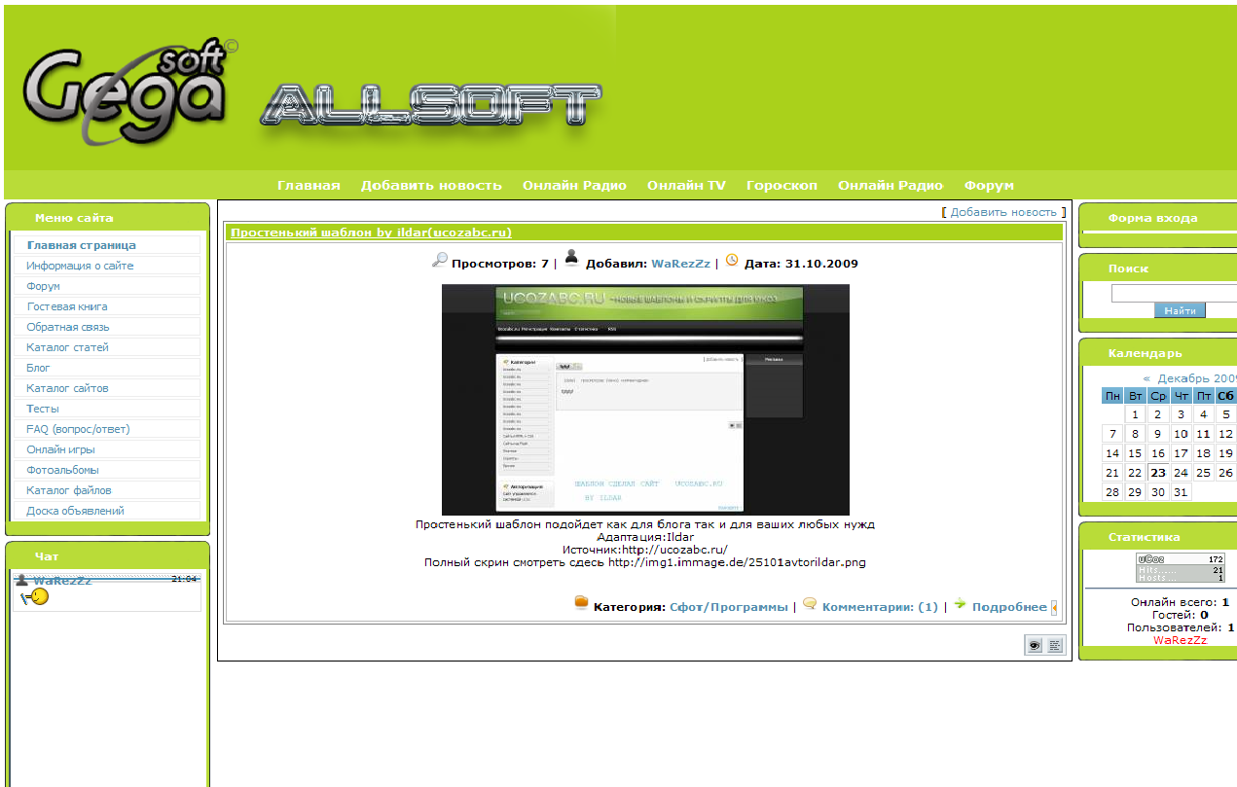Image resolution: width=1237 pixels, height=787 pixels.
Task: Open the template screenshot thumbnail in the post
Action: (x=645, y=400)
